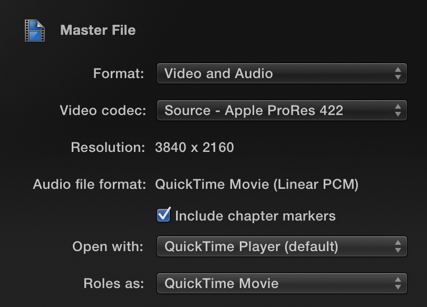Click the Master File filmstrip document icon

pyautogui.click(x=35, y=31)
